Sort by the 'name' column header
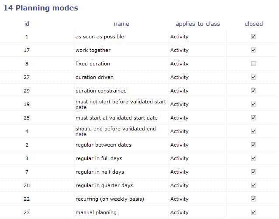This screenshot has width=279, height=219. pyautogui.click(x=121, y=24)
